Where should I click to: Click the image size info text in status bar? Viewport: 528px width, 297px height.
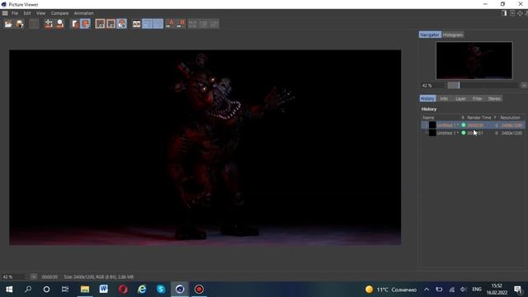99,277
